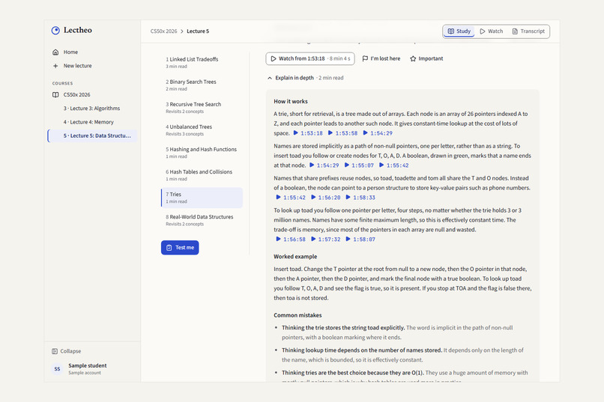Open section 3 Recursive Tree Search
The image size is (604, 402).
tap(202, 107)
